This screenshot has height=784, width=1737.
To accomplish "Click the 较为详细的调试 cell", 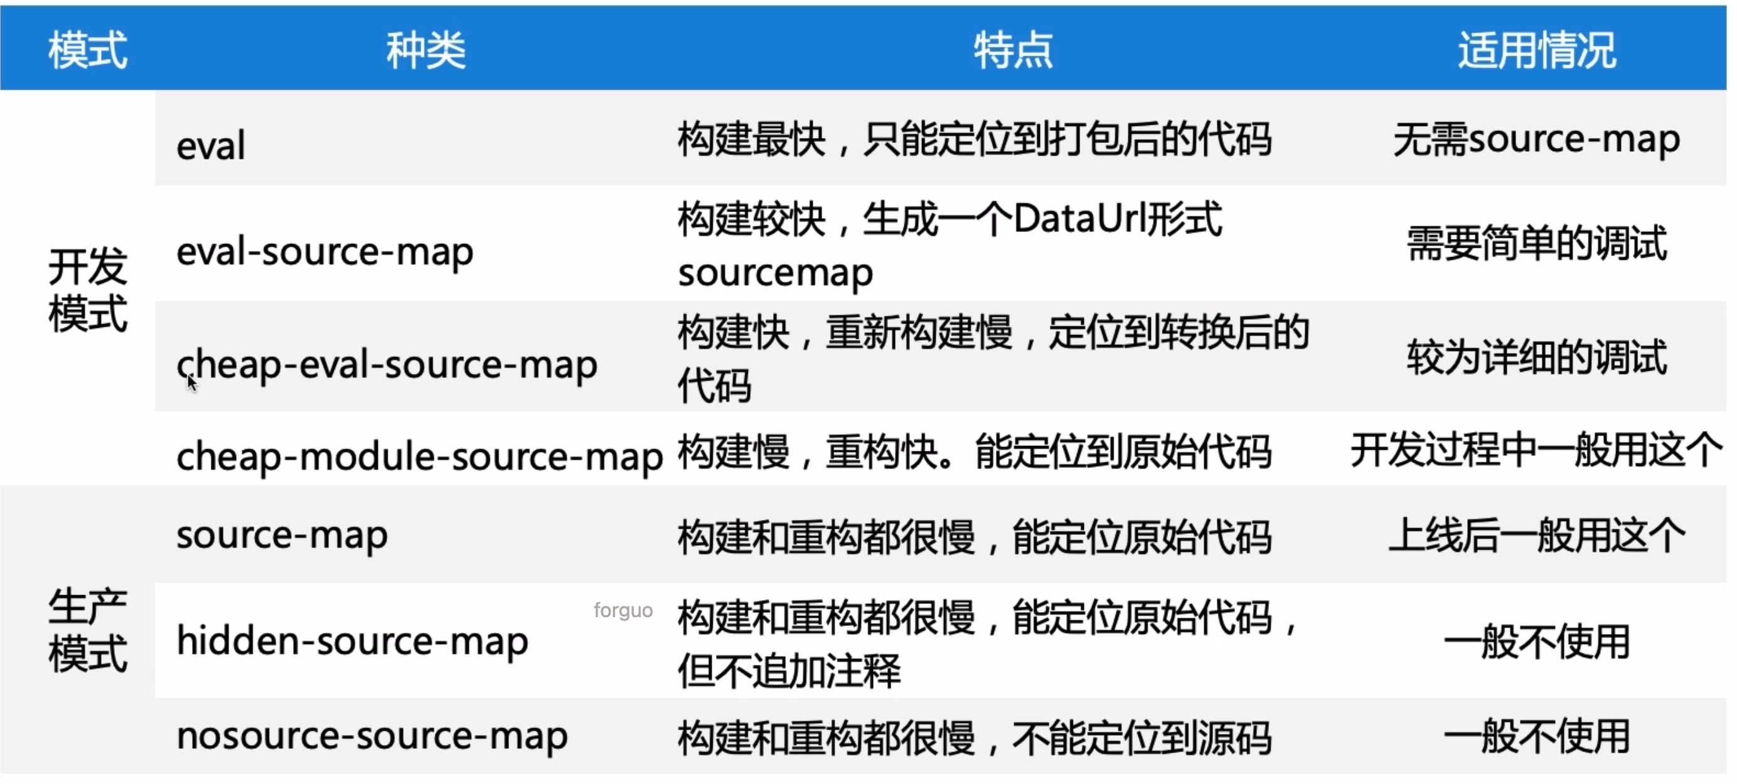I will point(1536,358).
